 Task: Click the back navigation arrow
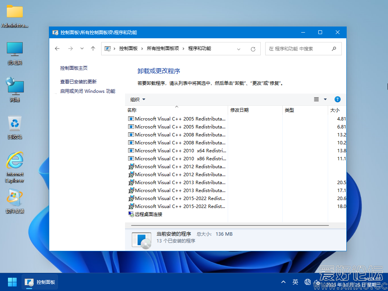point(57,48)
